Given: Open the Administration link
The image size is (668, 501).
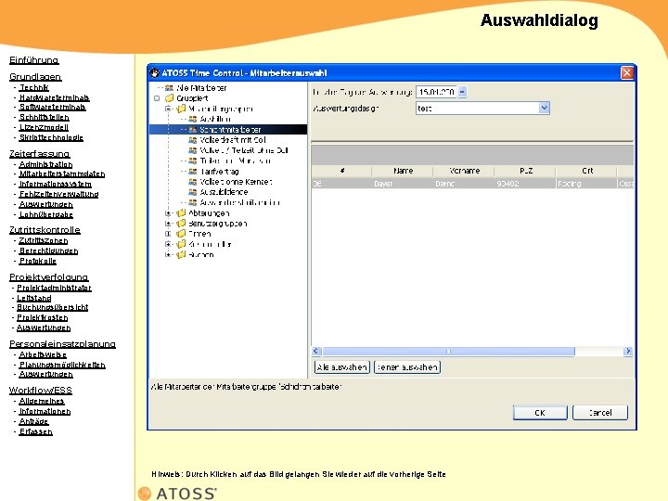Looking at the screenshot, I should [x=45, y=164].
